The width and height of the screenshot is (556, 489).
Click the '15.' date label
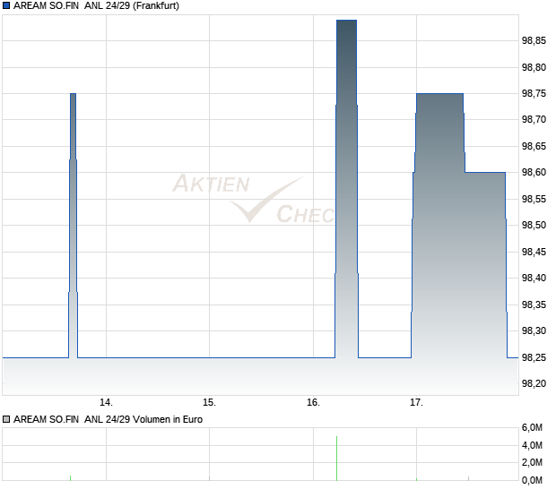209,402
